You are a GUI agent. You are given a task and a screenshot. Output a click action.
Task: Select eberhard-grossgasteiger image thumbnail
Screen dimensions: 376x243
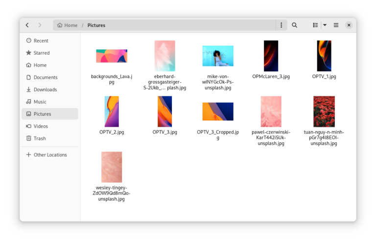click(164, 56)
